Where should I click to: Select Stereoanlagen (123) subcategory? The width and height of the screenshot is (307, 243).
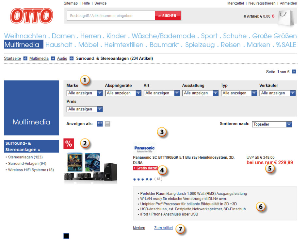point(25,157)
